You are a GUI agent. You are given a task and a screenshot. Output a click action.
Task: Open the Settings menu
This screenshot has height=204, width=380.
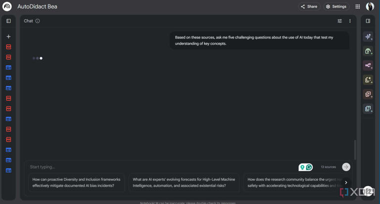tap(336, 6)
